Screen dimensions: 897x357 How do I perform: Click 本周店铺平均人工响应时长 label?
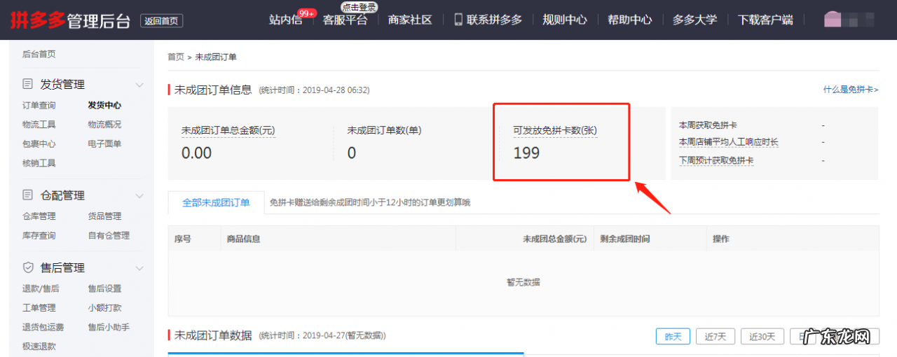coord(729,142)
